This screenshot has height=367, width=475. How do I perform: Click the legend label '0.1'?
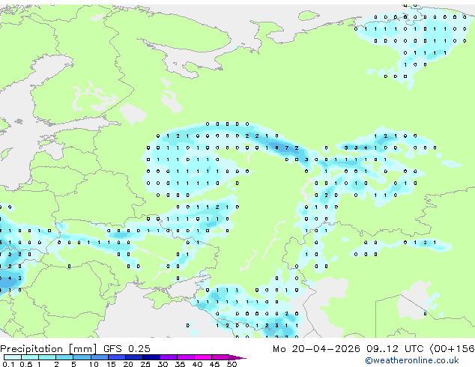(8, 364)
